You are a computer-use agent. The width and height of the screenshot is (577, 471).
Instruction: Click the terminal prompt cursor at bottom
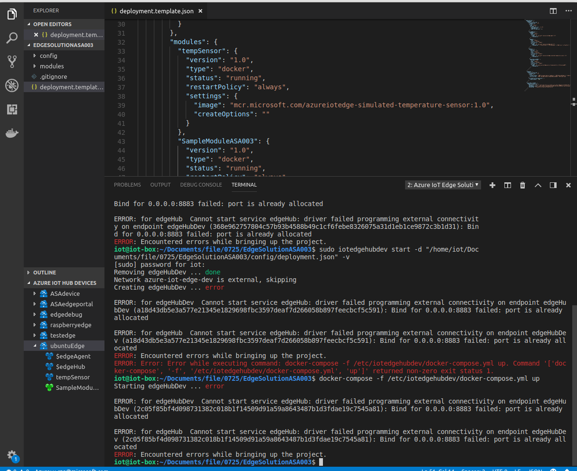pos(321,462)
